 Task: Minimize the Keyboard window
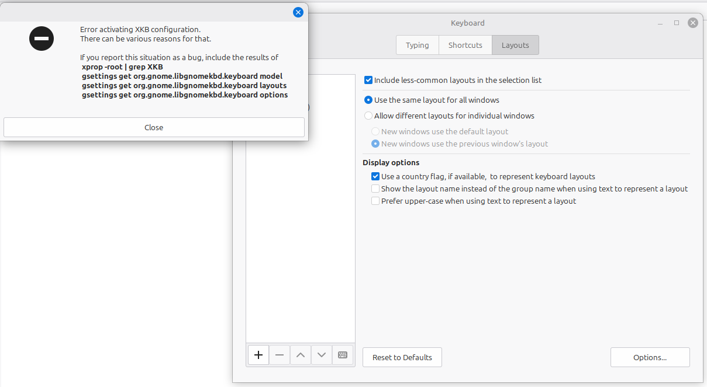tap(660, 23)
